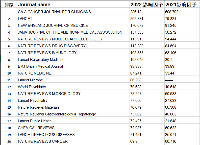Click the 87.241 value cell
Image resolution: width=200 pixels, height=145 pixels.
(x=147, y=72)
